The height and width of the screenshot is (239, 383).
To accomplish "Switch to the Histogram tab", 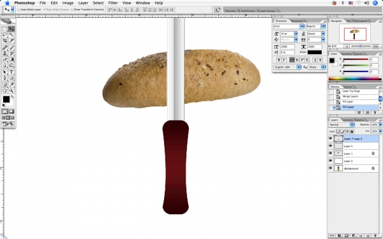I will pyautogui.click(x=361, y=21).
